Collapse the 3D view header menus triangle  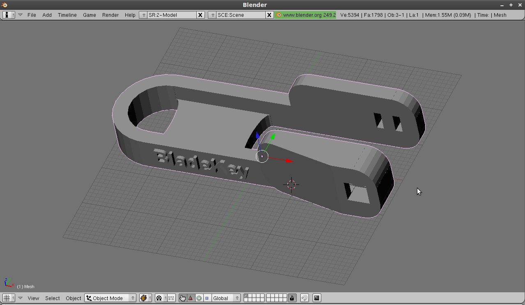(20, 298)
